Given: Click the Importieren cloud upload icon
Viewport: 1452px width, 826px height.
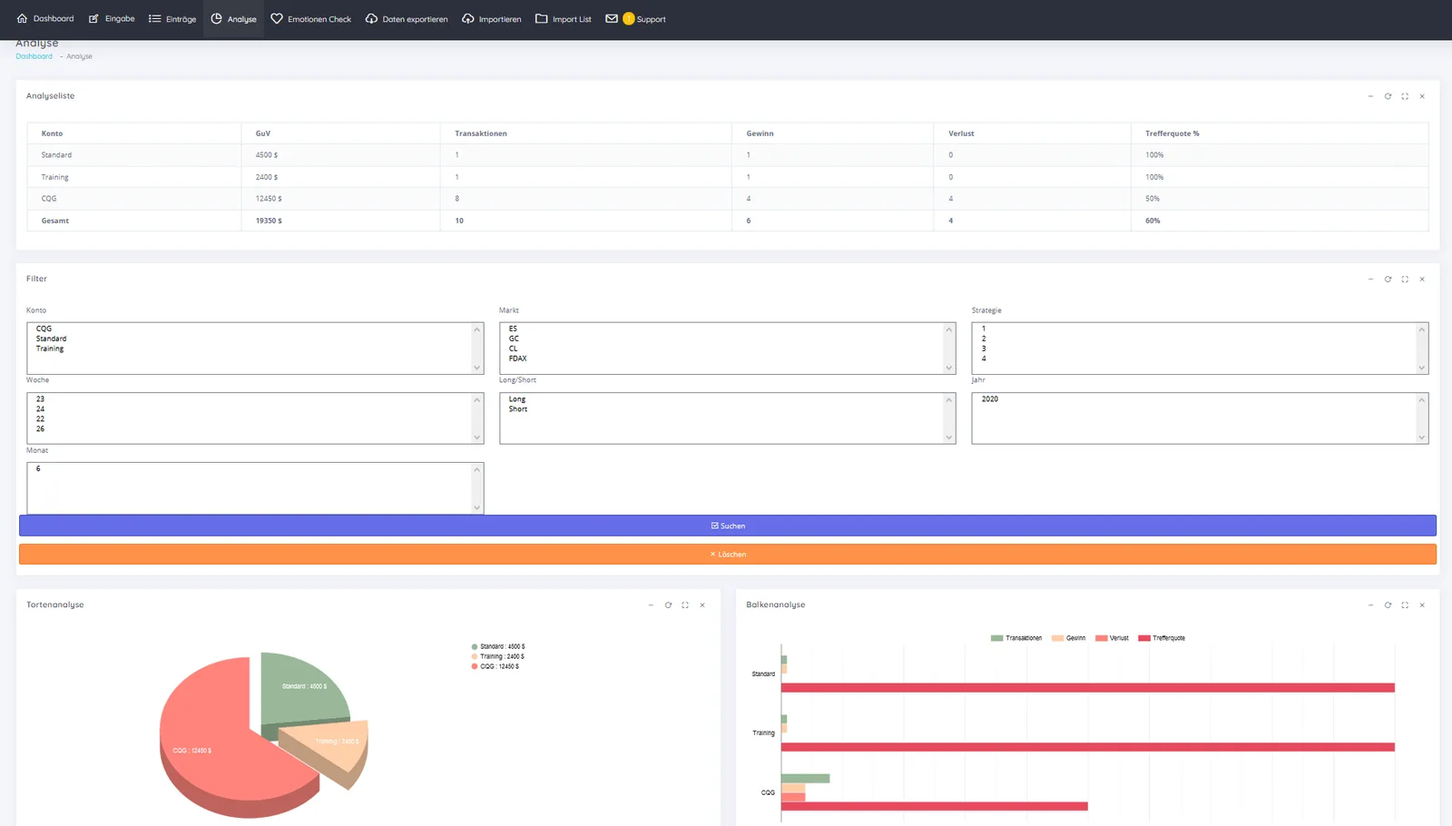Looking at the screenshot, I should 468,18.
